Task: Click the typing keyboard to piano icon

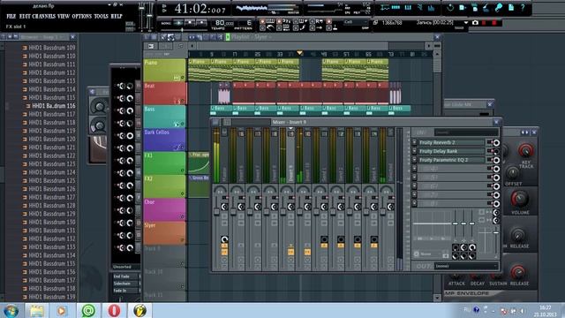Action: [x=270, y=21]
